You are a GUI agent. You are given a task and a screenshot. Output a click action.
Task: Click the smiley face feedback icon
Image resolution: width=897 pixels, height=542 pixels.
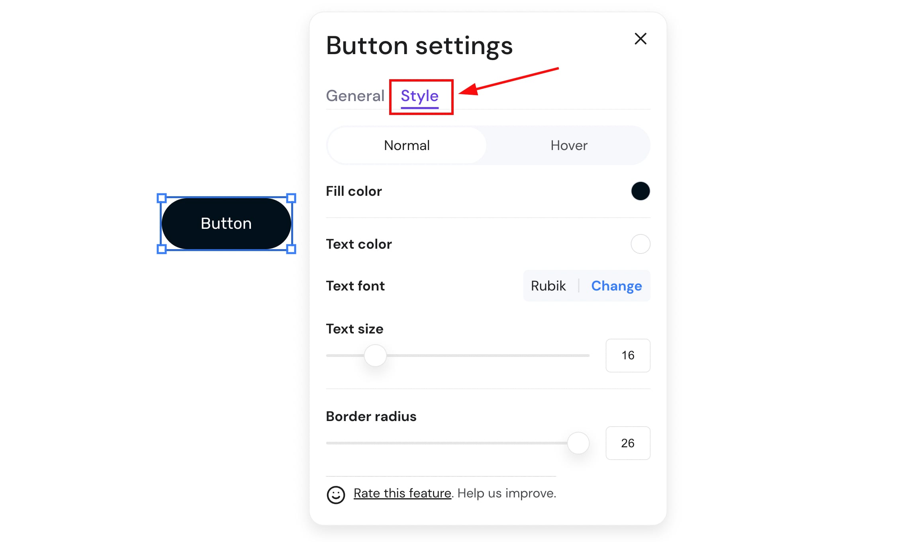click(x=336, y=495)
